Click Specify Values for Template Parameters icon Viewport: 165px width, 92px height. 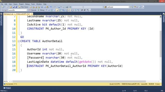click(88, 10)
